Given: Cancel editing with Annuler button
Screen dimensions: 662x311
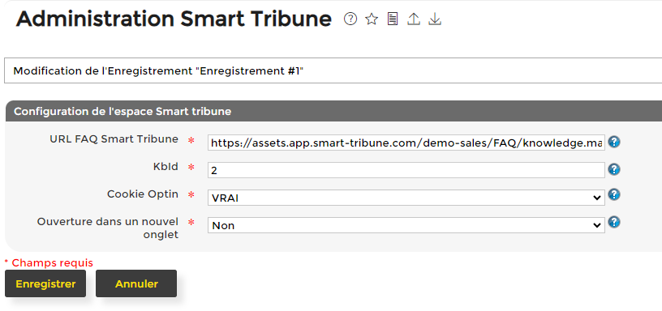Looking at the screenshot, I should coord(136,283).
